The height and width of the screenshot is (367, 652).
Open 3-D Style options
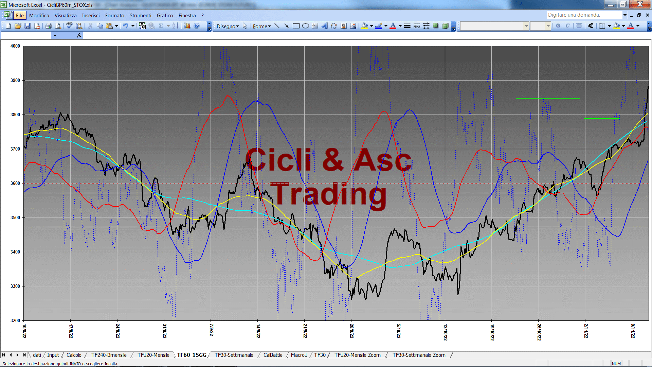tap(445, 26)
